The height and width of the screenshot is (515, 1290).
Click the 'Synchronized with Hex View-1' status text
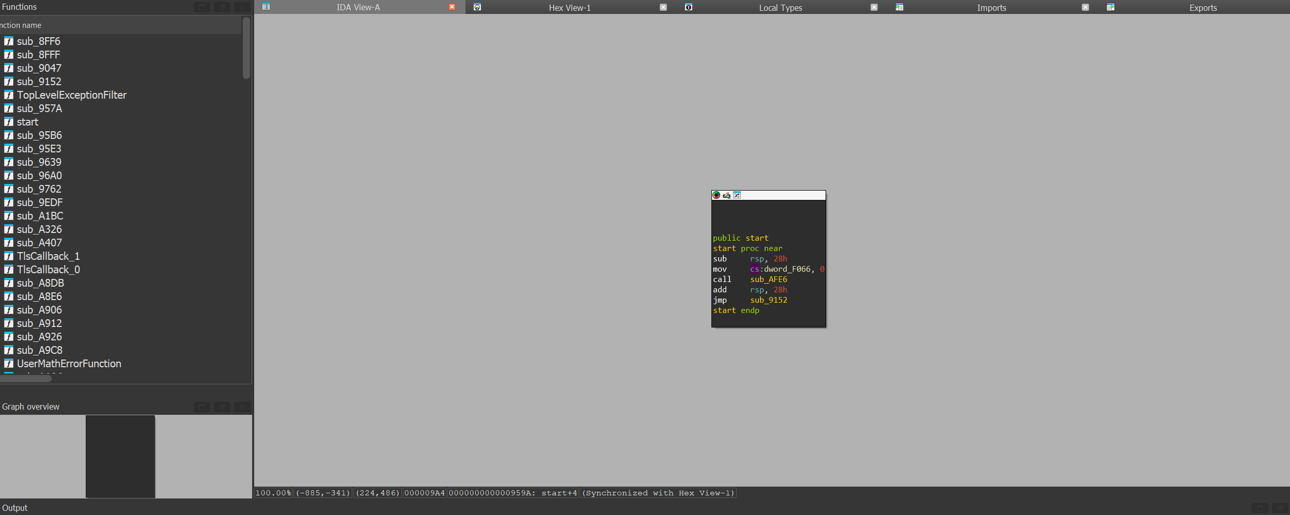click(x=658, y=493)
